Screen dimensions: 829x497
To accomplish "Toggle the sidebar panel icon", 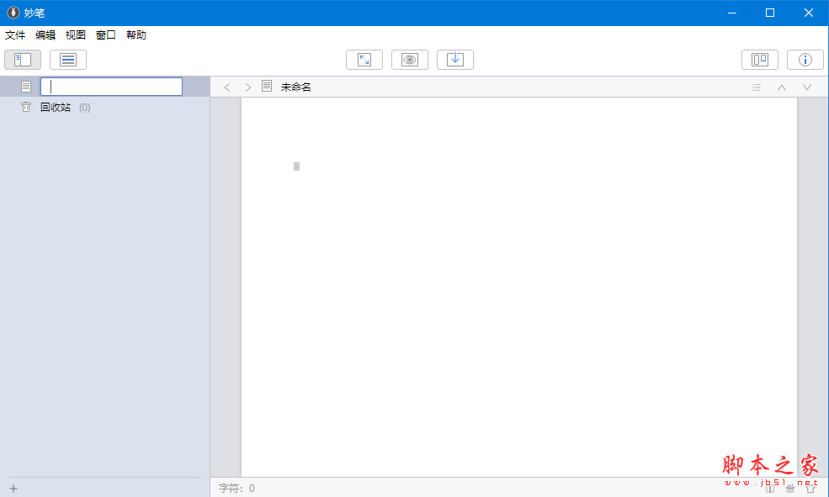I will click(x=22, y=59).
